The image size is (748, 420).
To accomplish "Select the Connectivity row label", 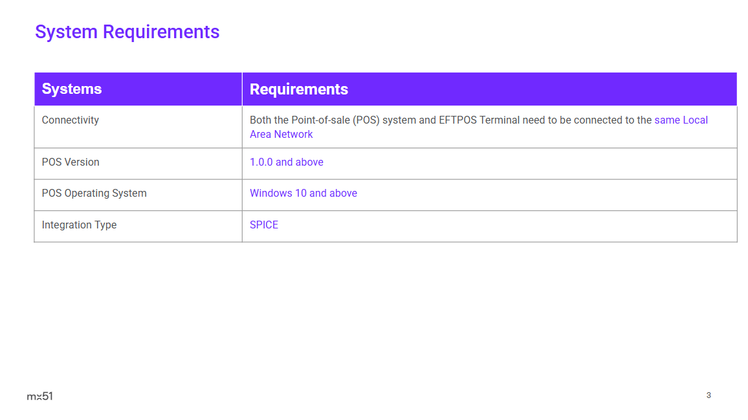I will point(70,120).
